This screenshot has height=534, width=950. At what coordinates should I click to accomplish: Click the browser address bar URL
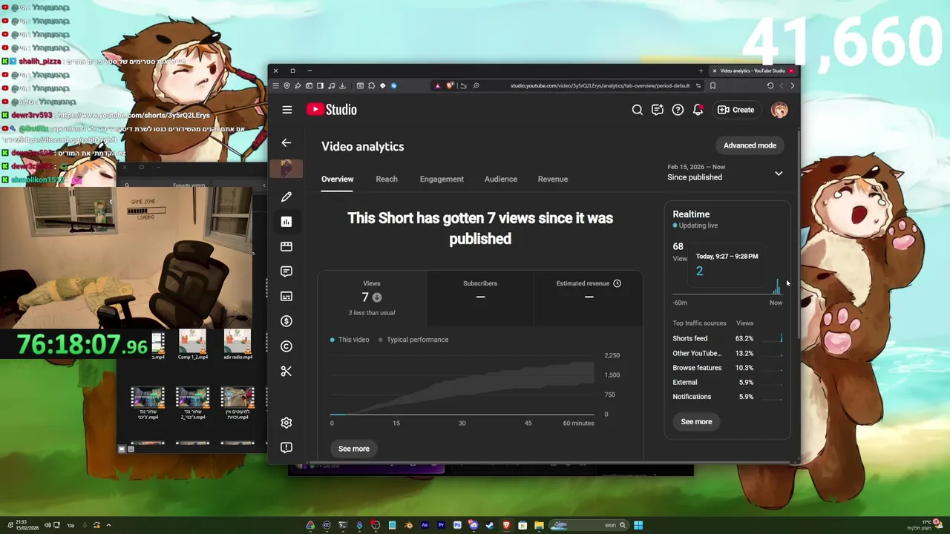point(600,85)
